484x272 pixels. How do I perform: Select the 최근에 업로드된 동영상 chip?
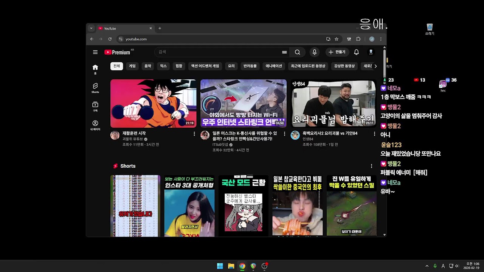tap(308, 66)
